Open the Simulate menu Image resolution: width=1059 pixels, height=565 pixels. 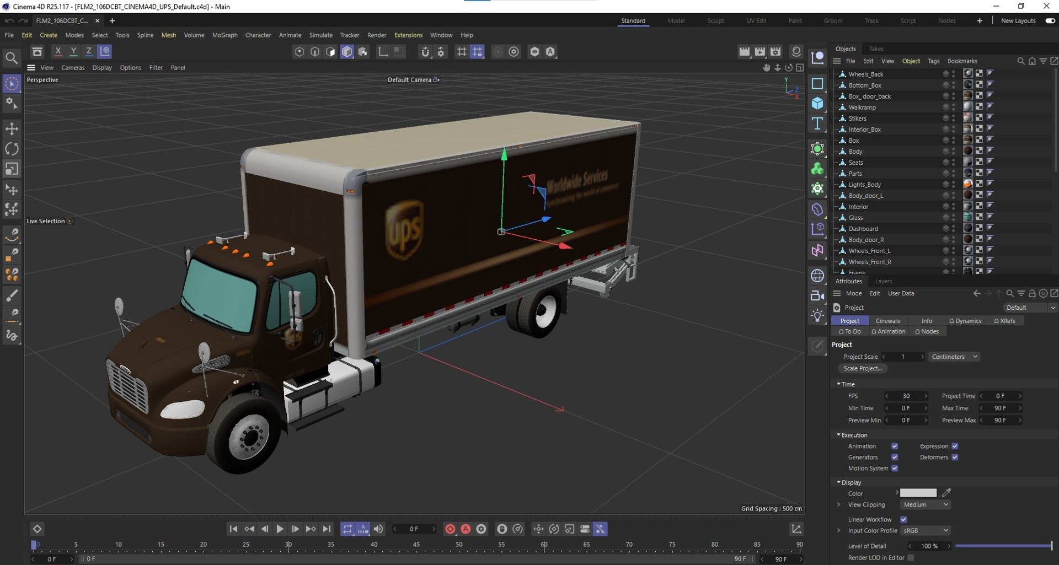coord(320,35)
